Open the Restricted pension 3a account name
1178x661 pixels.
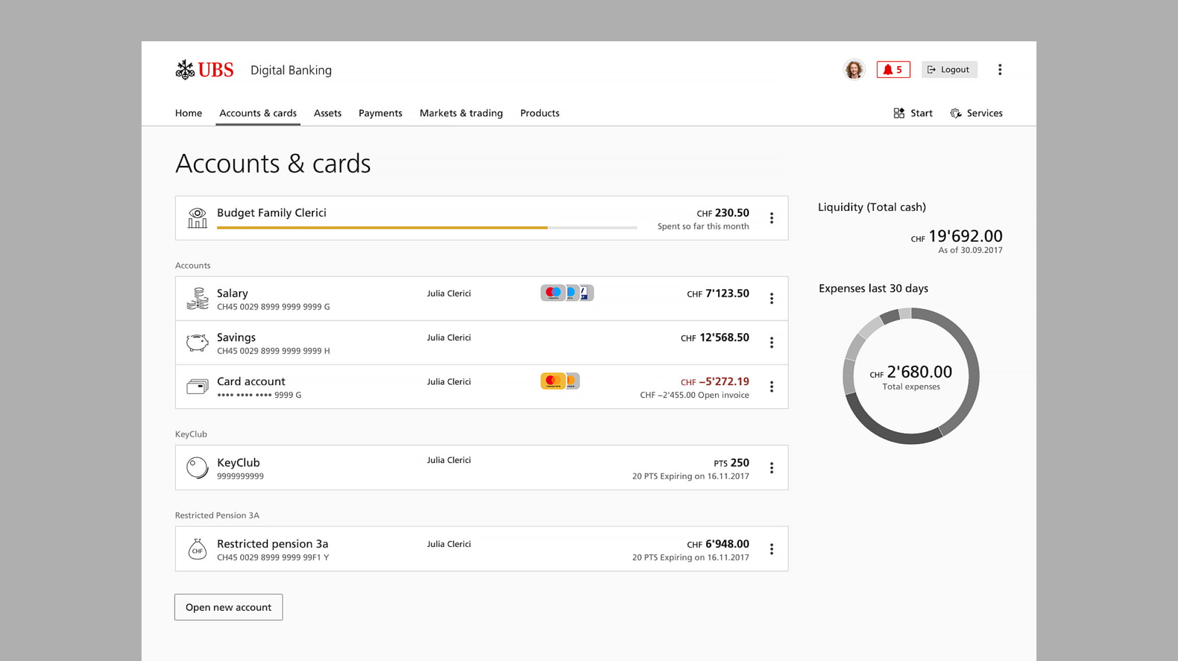click(x=272, y=544)
